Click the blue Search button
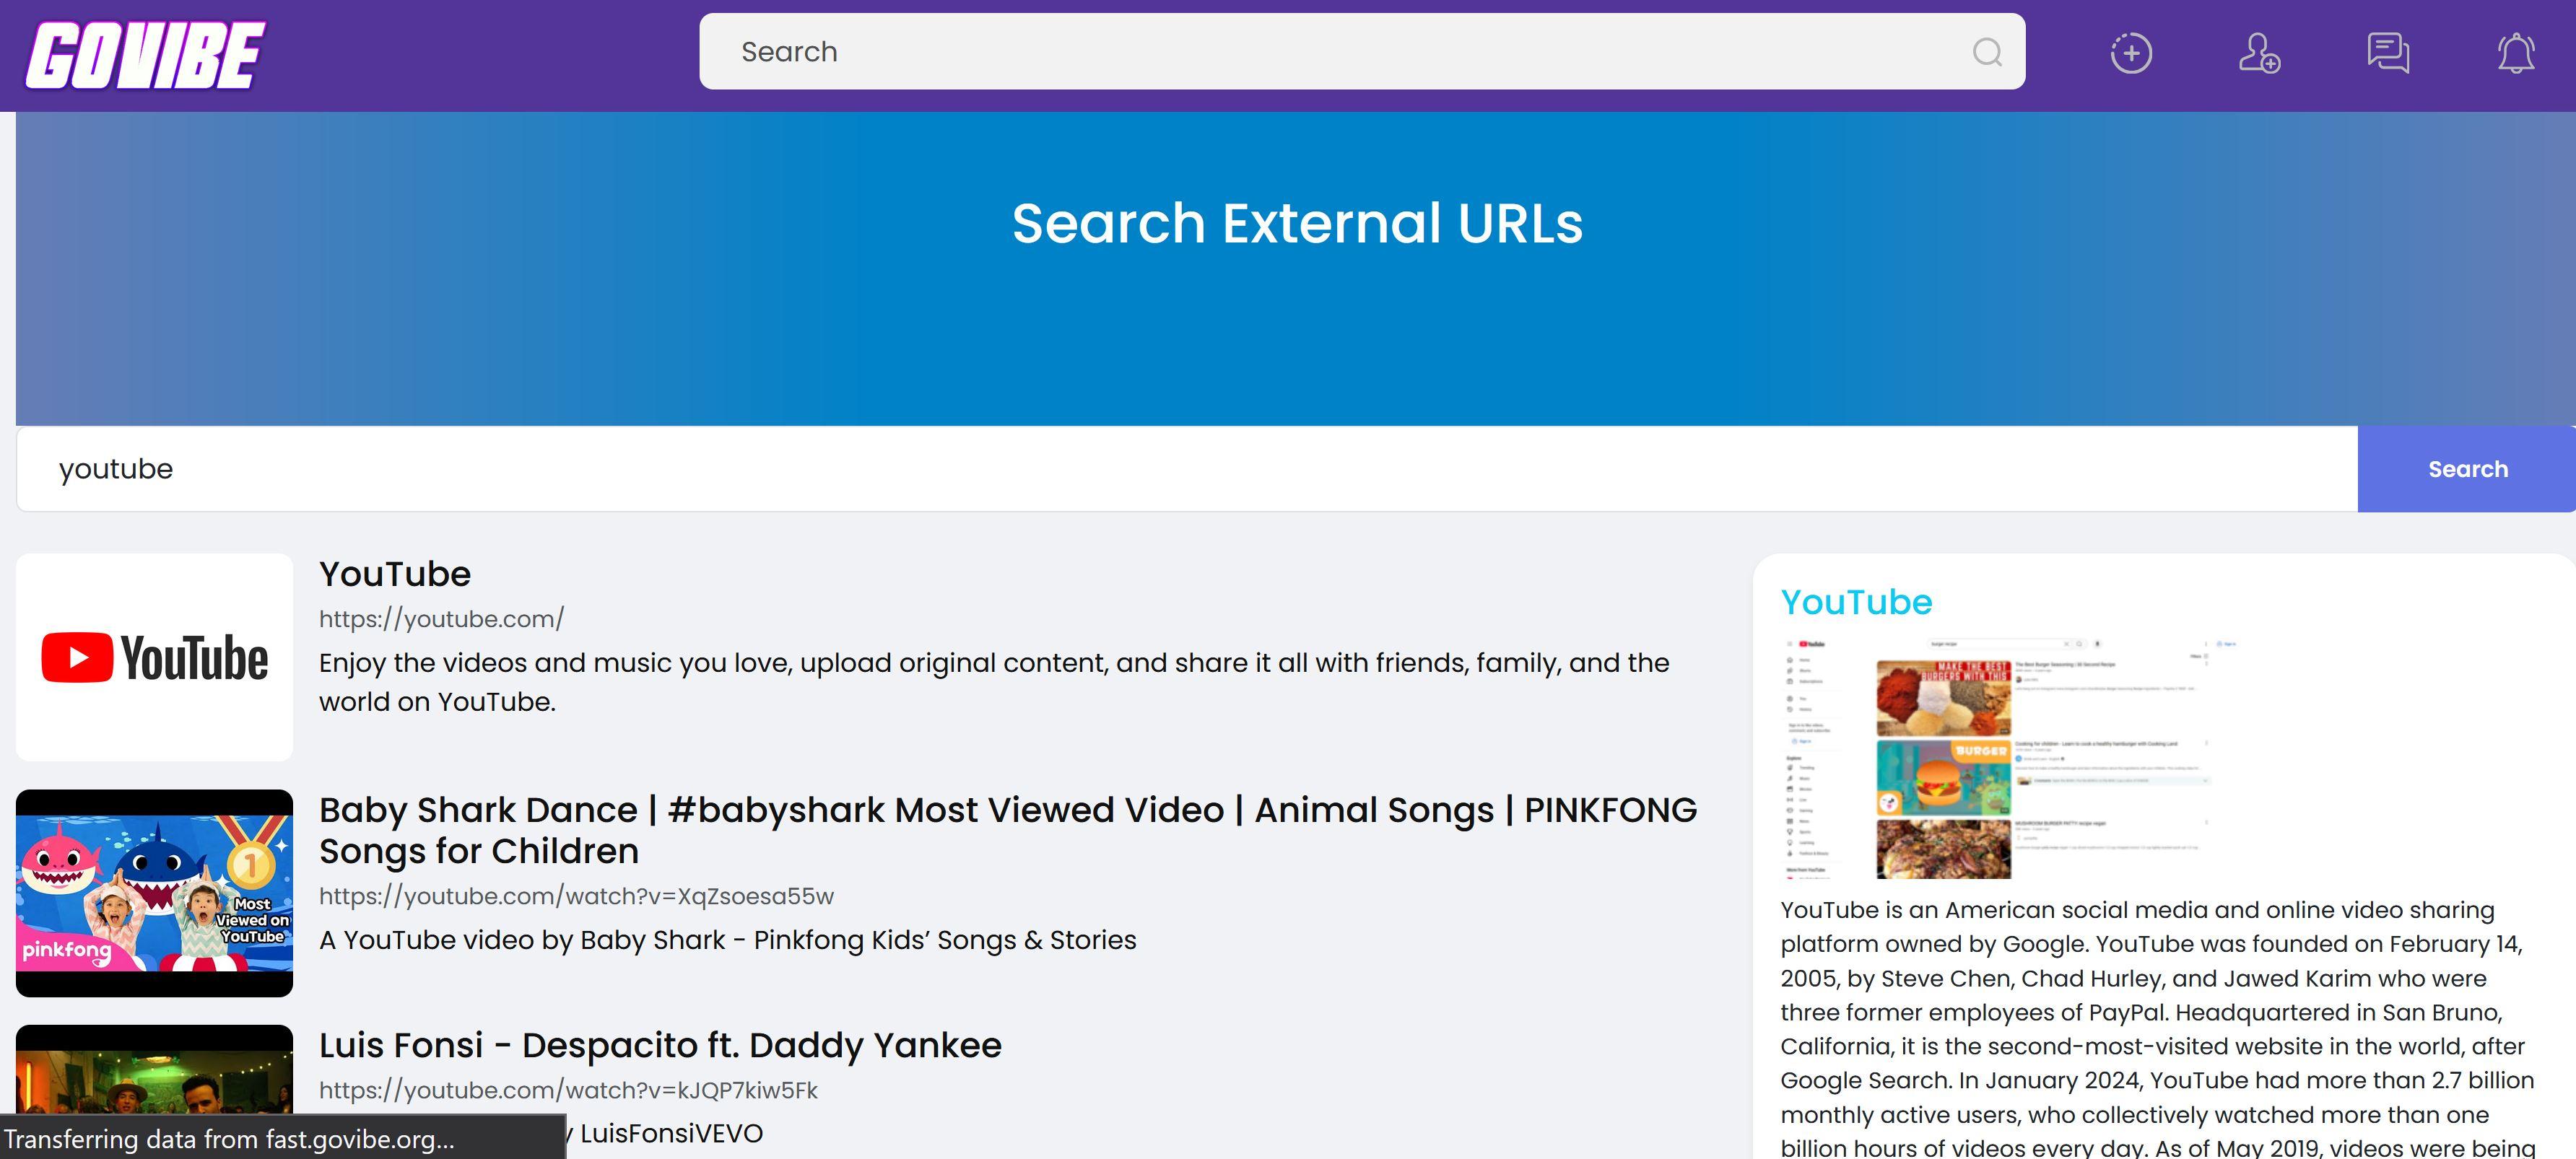Viewport: 2576px width, 1159px height. coord(2467,469)
